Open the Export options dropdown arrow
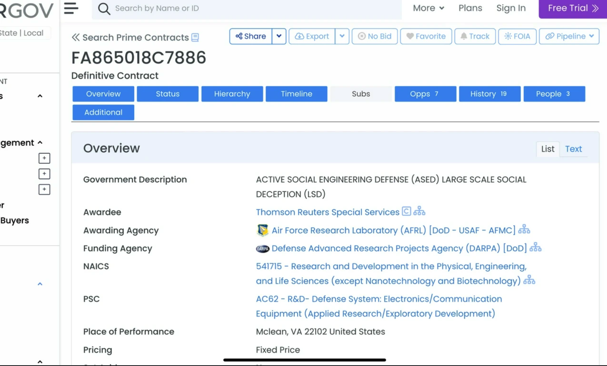Viewport: 607px width, 366px height. (x=342, y=36)
